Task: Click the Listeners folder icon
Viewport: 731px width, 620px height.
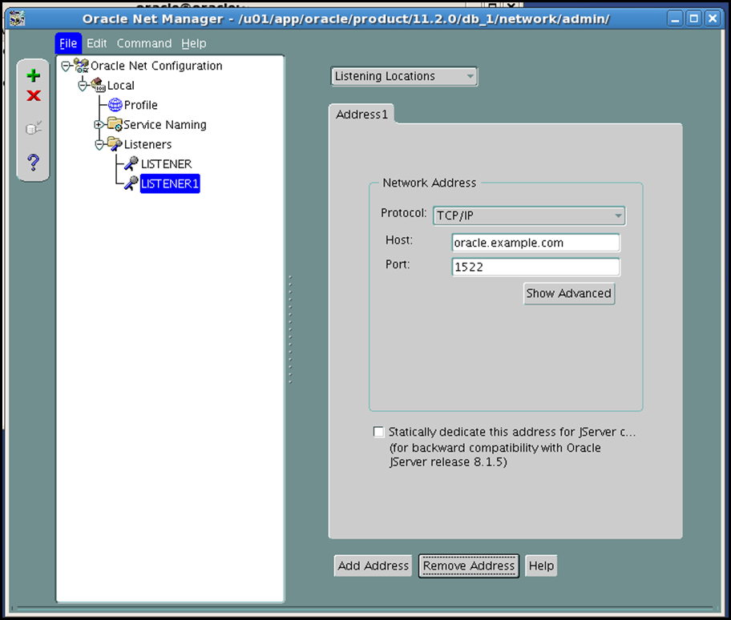Action: coord(115,144)
